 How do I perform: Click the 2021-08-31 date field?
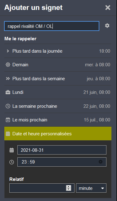point(62,150)
